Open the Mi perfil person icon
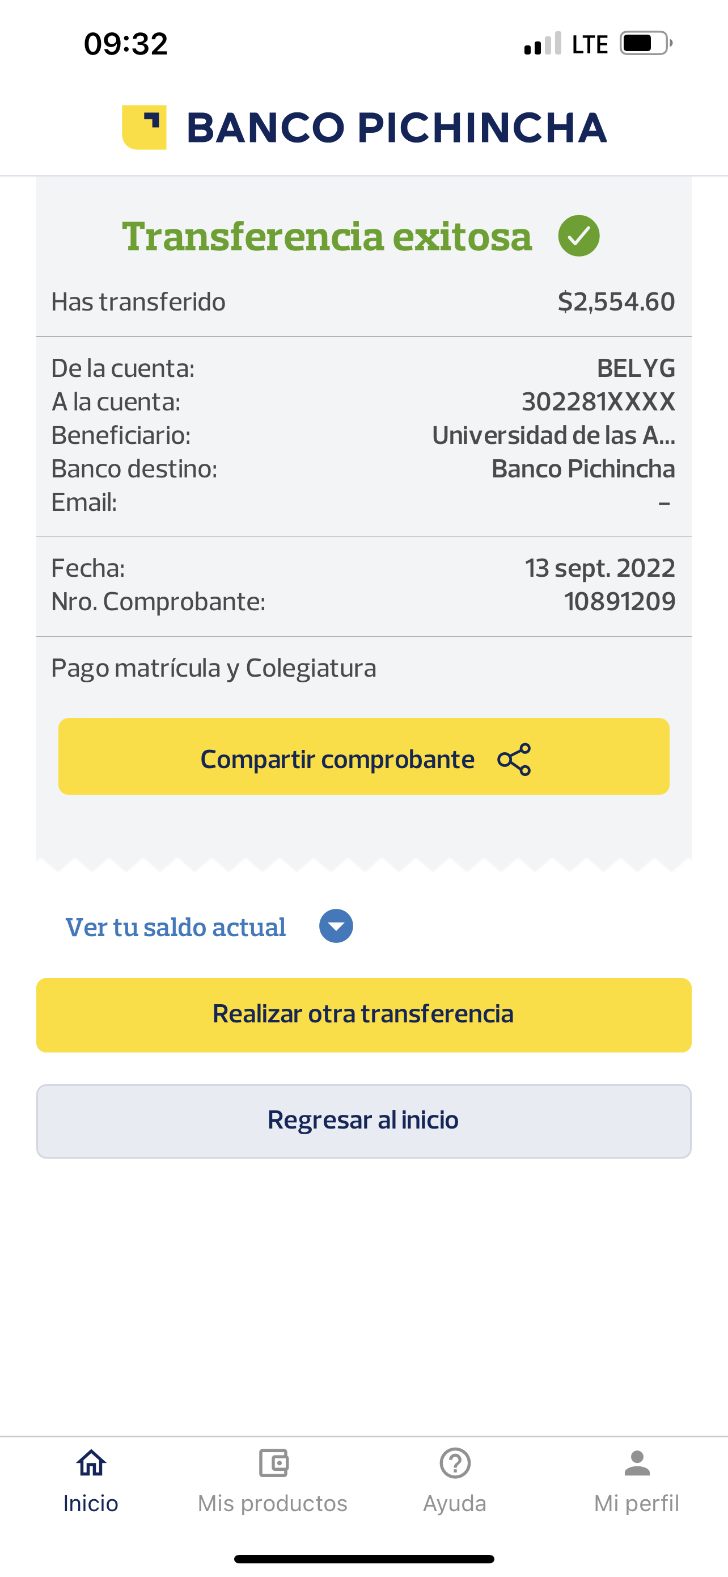This screenshot has height=1577, width=728. (636, 1463)
